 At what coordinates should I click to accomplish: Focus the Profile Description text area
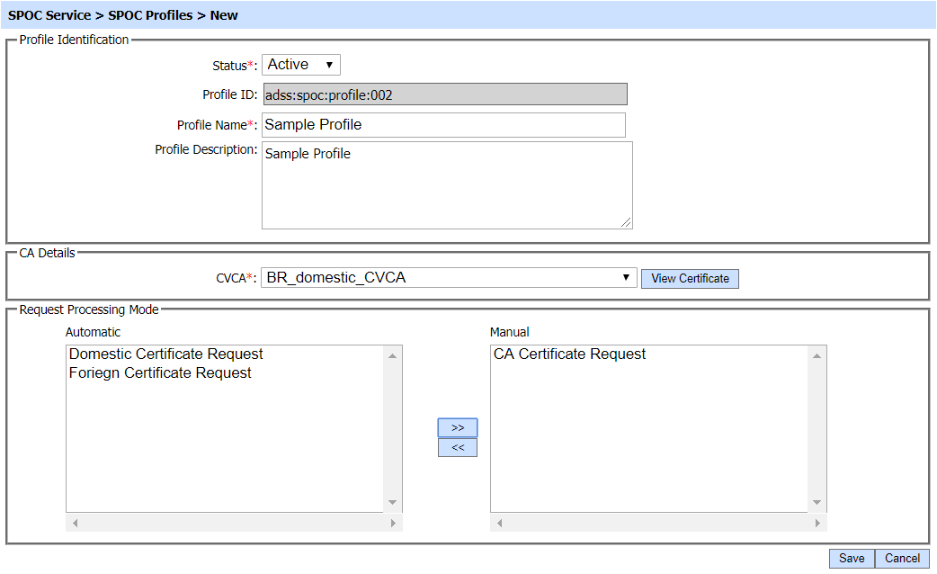coord(446,185)
